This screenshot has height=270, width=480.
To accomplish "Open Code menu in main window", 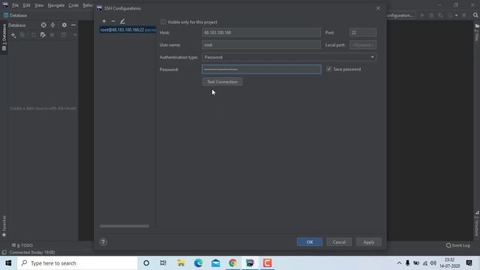I will coord(73,5).
